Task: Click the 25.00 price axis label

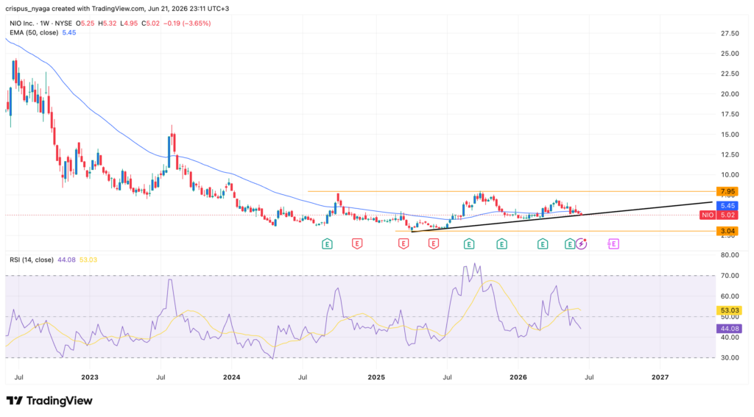Action: pos(730,54)
